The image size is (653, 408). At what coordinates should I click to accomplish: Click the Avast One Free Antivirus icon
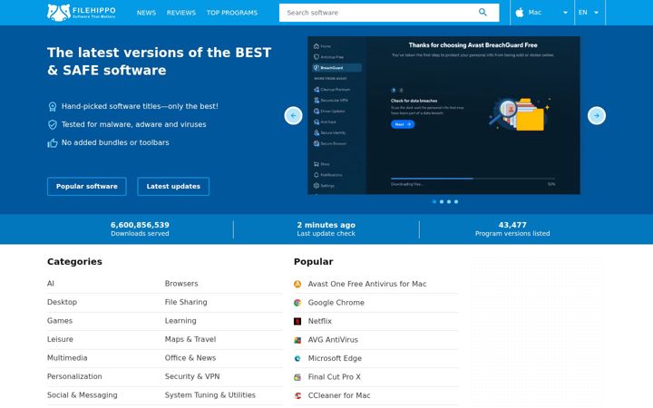pos(297,284)
